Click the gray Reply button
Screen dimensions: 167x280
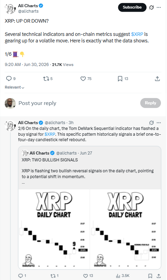(x=150, y=103)
